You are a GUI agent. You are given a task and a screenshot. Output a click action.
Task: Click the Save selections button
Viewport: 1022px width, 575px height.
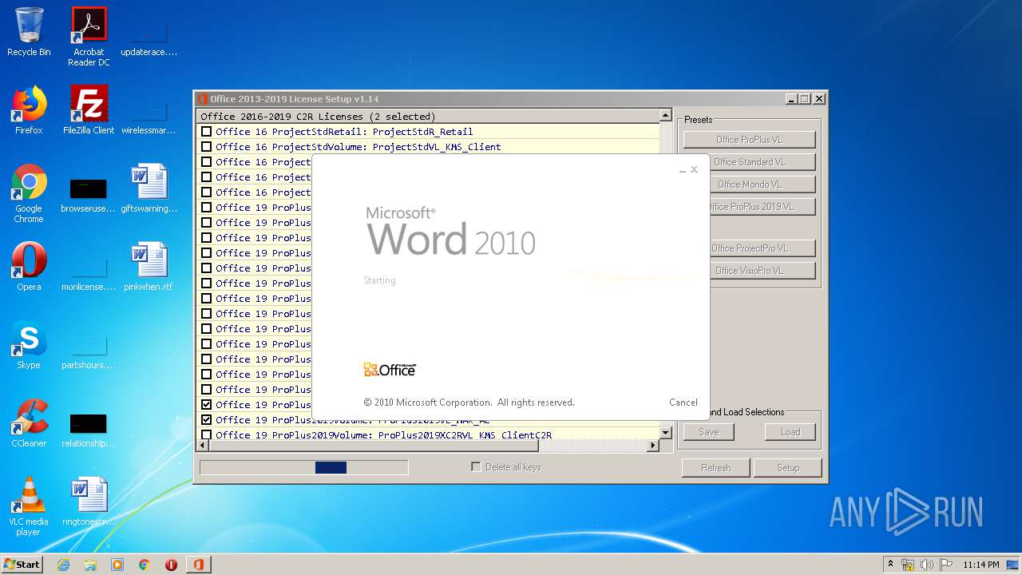coord(709,432)
